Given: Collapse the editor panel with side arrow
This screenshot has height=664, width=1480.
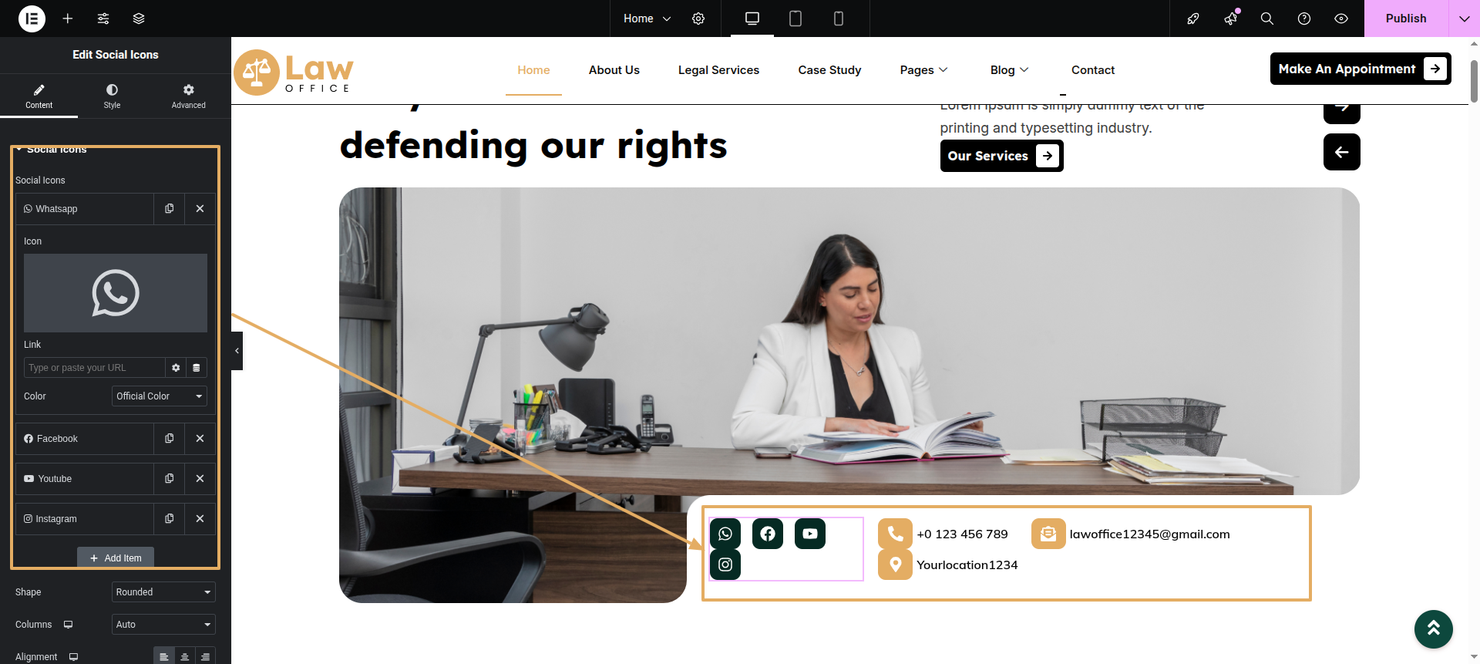Looking at the screenshot, I should pos(237,351).
